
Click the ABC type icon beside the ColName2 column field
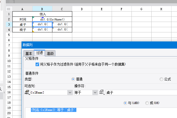click(x=27, y=92)
